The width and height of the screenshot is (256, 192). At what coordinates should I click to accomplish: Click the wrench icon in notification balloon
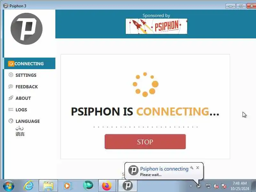click(192, 168)
